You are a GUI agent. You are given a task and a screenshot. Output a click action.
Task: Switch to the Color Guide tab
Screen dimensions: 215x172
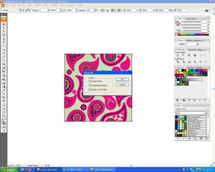pos(191,18)
